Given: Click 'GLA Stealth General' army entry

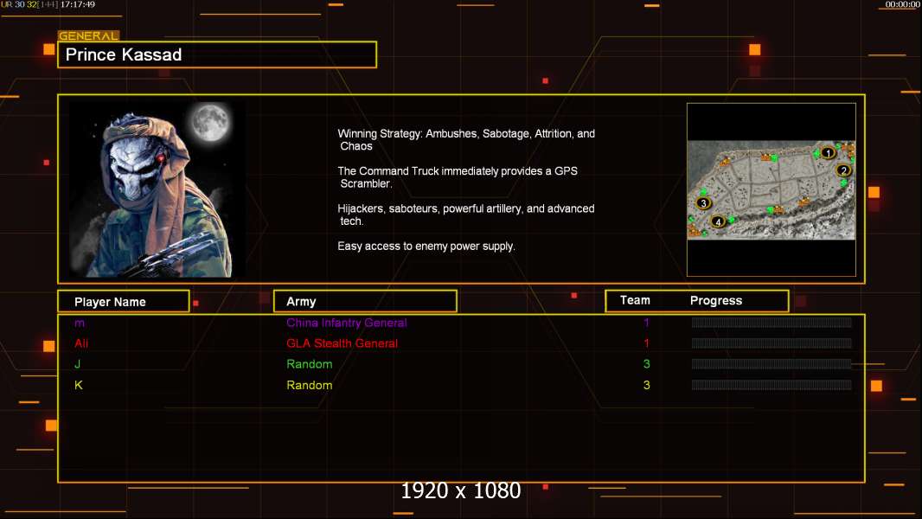Looking at the screenshot, I should [x=342, y=343].
